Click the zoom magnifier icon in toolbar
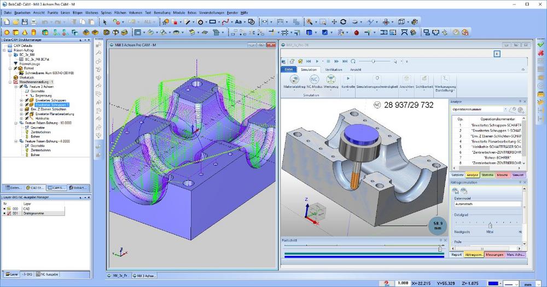This screenshot has width=547, height=287. (310, 22)
